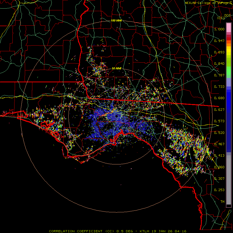
Task: Click the 0.360 value on the scale
Action: point(219,167)
